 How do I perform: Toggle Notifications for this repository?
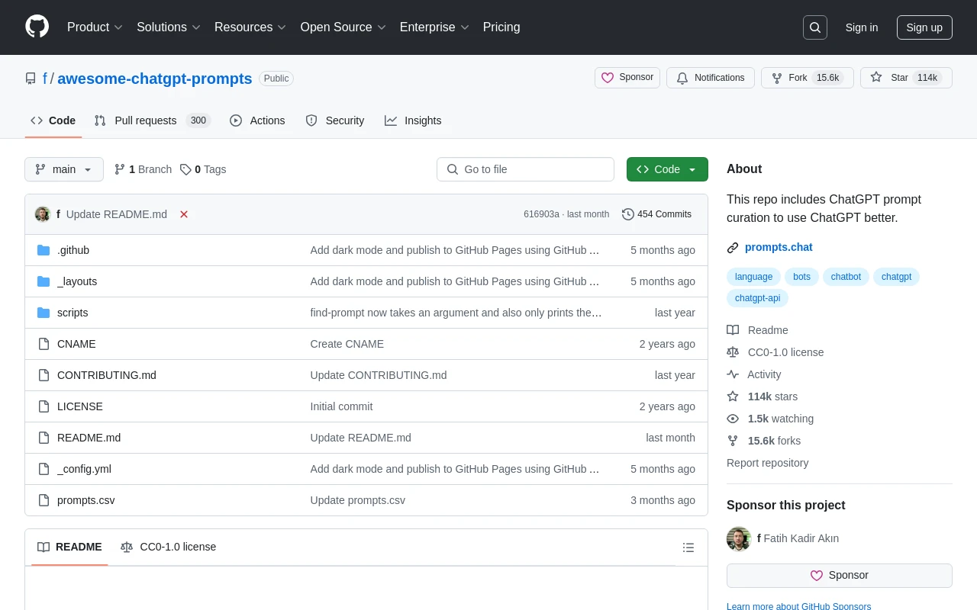tap(710, 78)
